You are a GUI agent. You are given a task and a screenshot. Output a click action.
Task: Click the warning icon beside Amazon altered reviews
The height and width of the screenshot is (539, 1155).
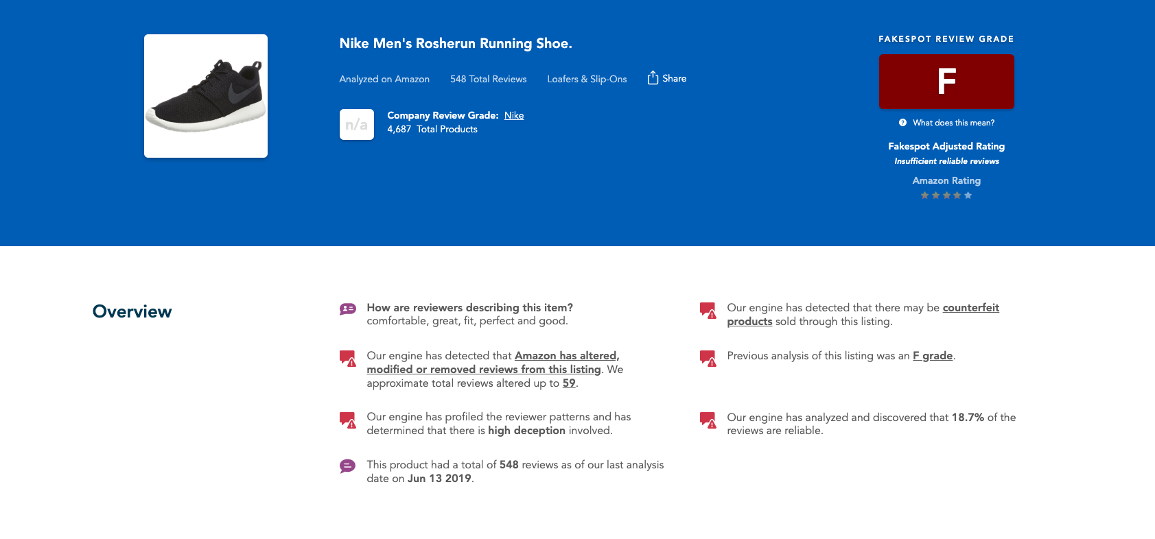pyautogui.click(x=348, y=358)
